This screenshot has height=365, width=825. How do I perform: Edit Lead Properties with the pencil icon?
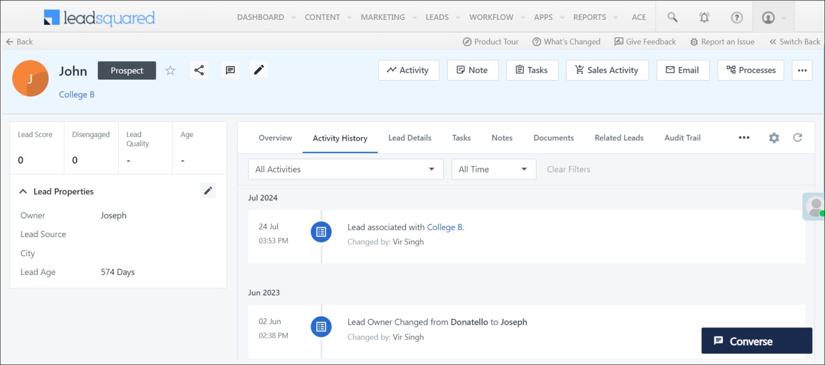point(208,190)
